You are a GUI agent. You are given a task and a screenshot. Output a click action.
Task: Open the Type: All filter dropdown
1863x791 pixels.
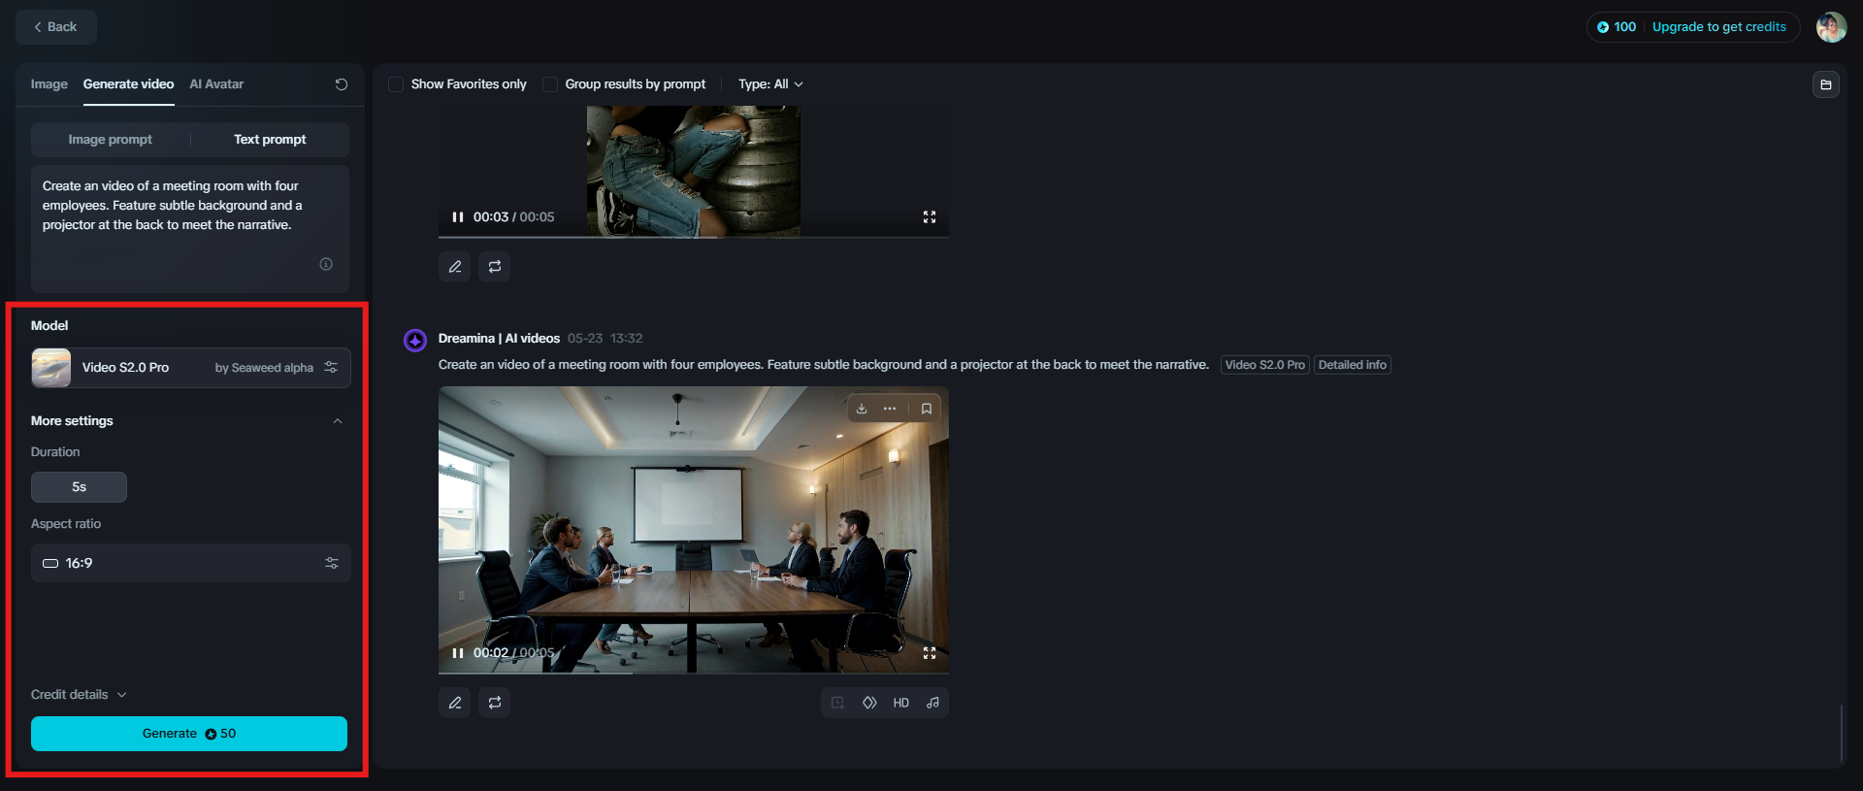770,84
